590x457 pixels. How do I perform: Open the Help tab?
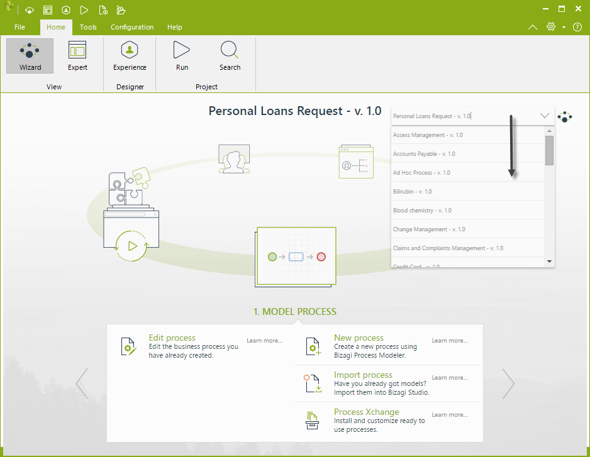pyautogui.click(x=175, y=27)
